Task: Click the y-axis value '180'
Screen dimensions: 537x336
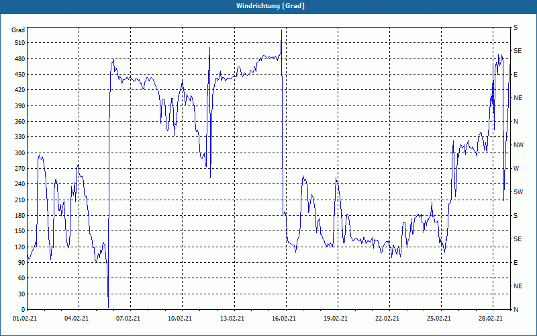Action: (x=20, y=216)
